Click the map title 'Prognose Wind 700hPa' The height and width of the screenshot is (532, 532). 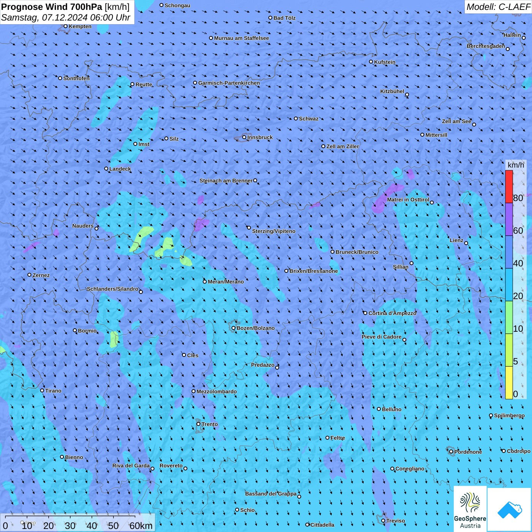click(52, 7)
